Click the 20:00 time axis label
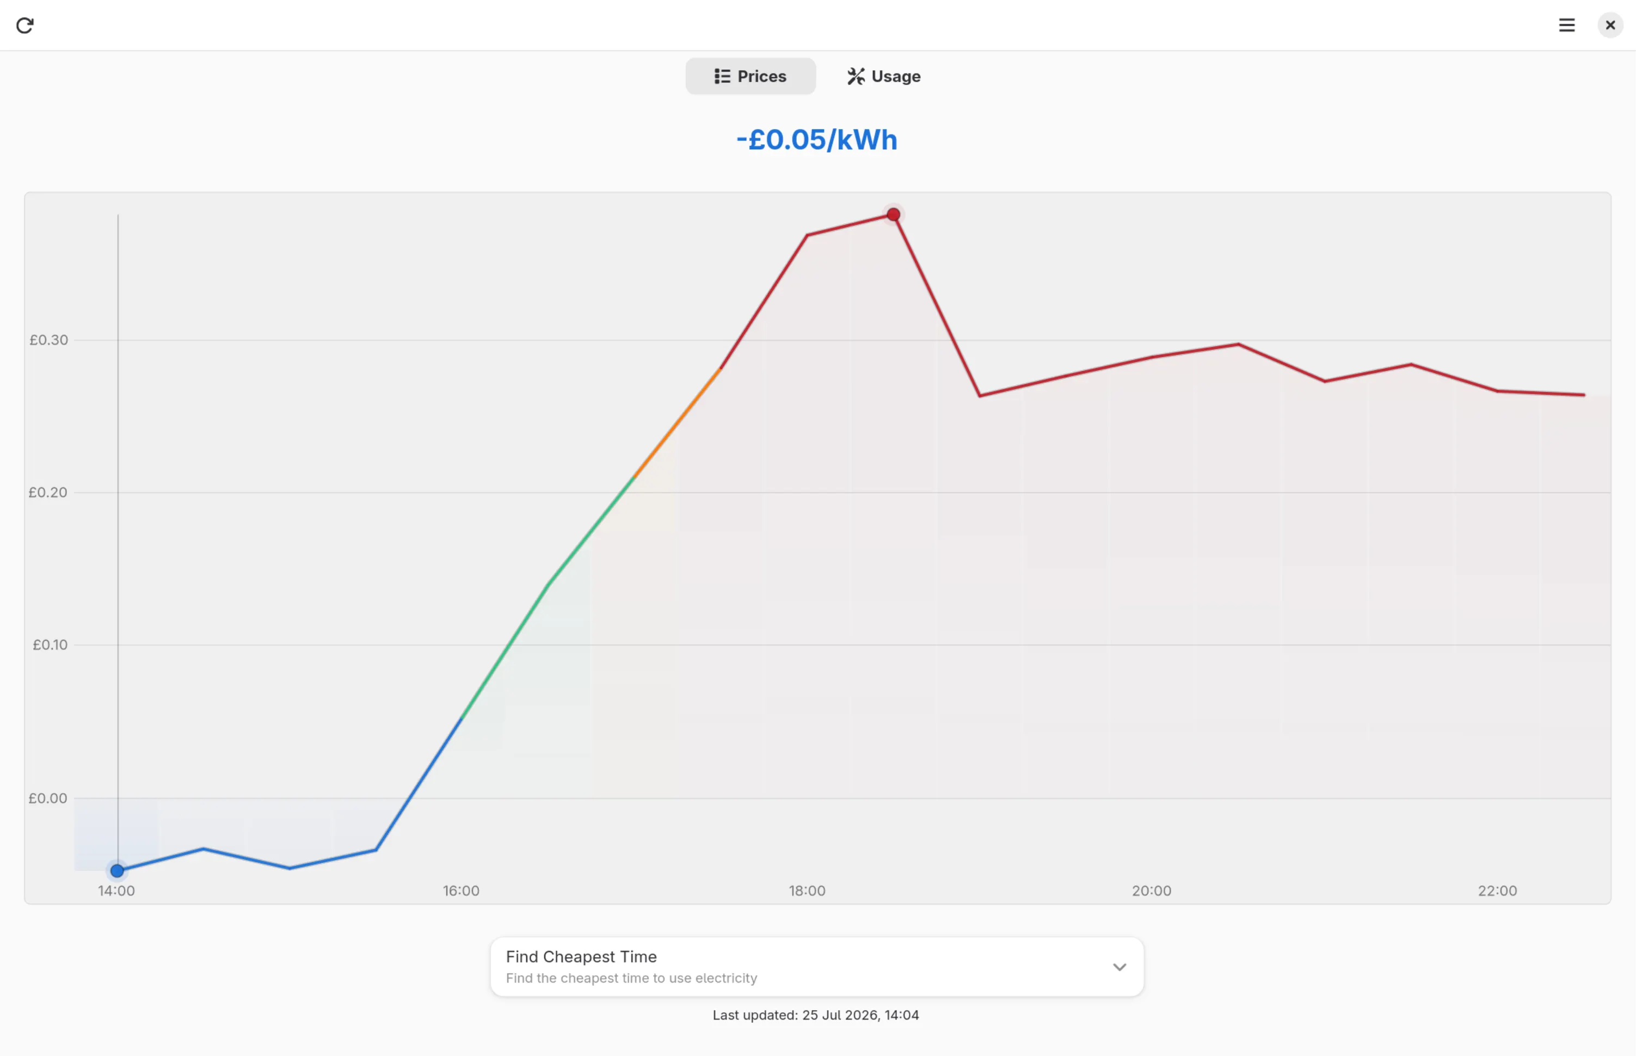 [1152, 891]
